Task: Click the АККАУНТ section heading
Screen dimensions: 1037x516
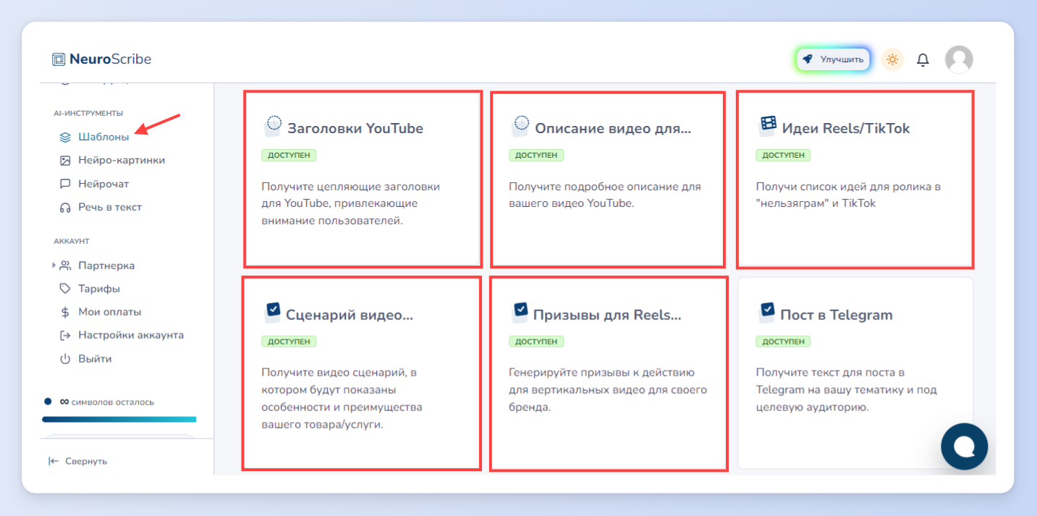Action: 72,241
